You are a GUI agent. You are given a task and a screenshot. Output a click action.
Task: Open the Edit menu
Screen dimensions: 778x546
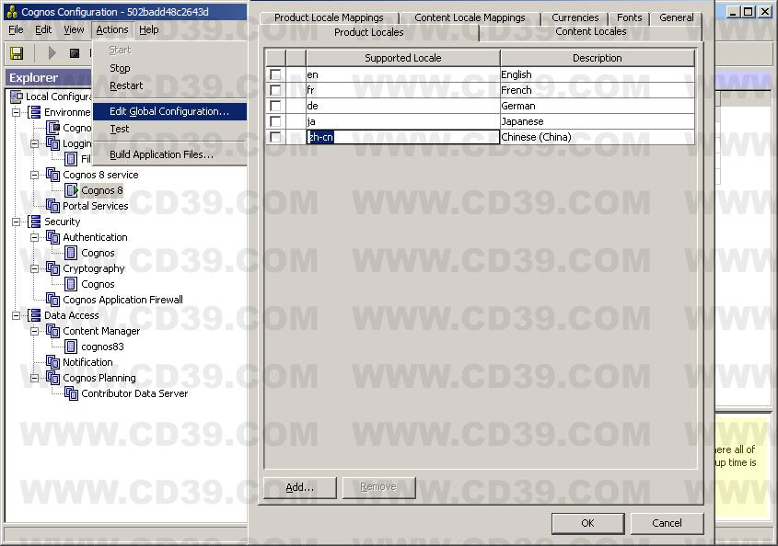pyautogui.click(x=43, y=29)
